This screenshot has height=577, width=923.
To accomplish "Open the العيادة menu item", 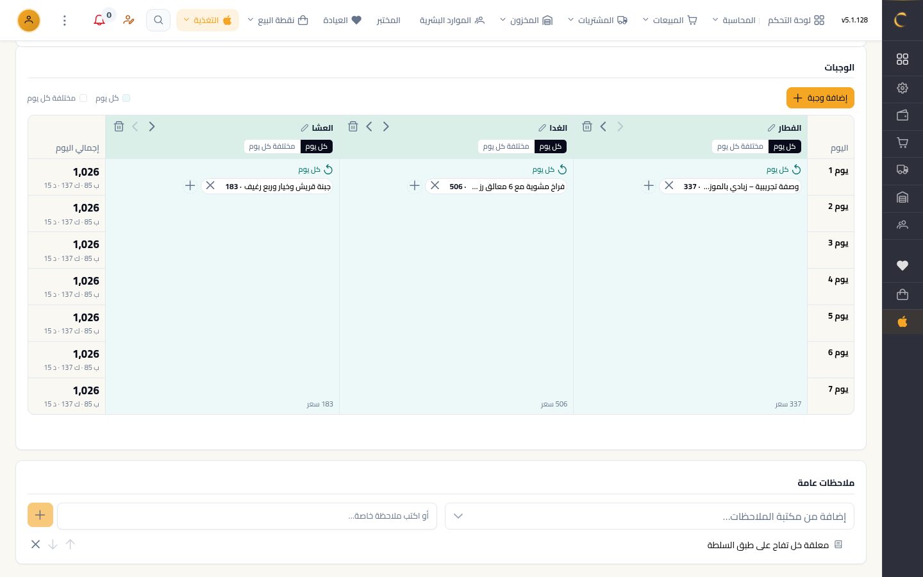I will pos(342,21).
